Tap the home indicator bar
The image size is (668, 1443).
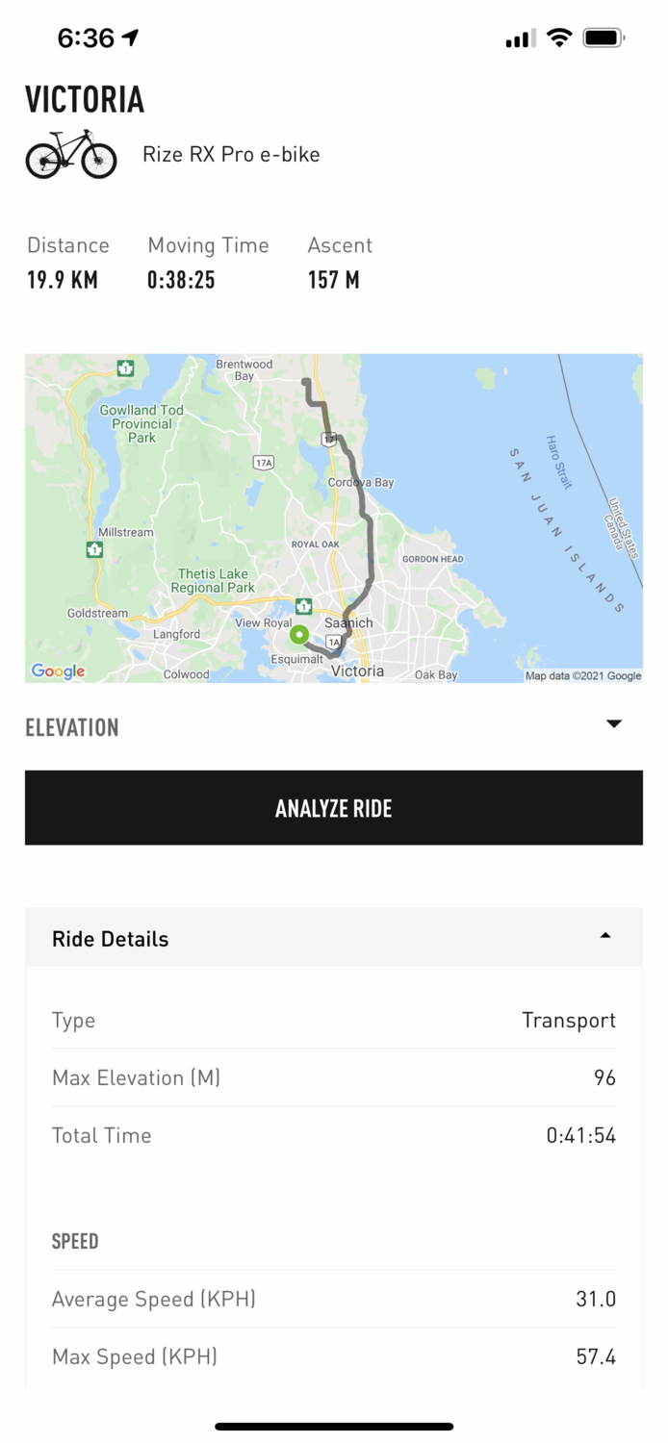[x=333, y=1427]
